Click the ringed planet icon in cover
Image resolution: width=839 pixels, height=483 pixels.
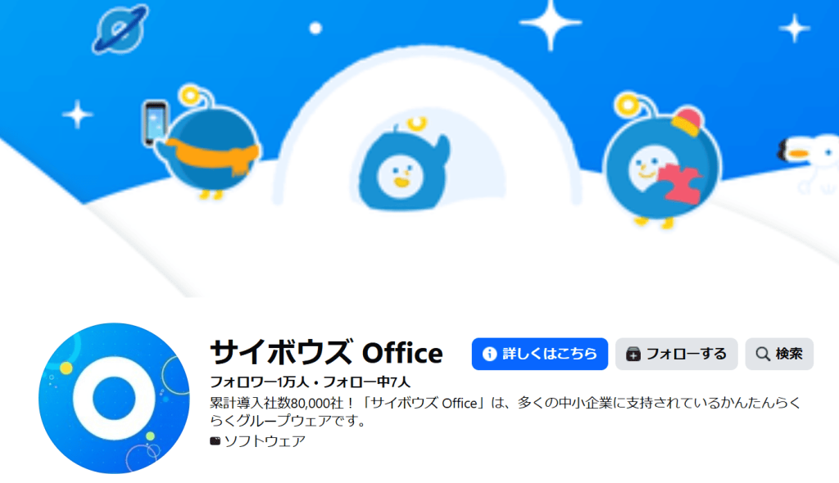pyautogui.click(x=120, y=29)
